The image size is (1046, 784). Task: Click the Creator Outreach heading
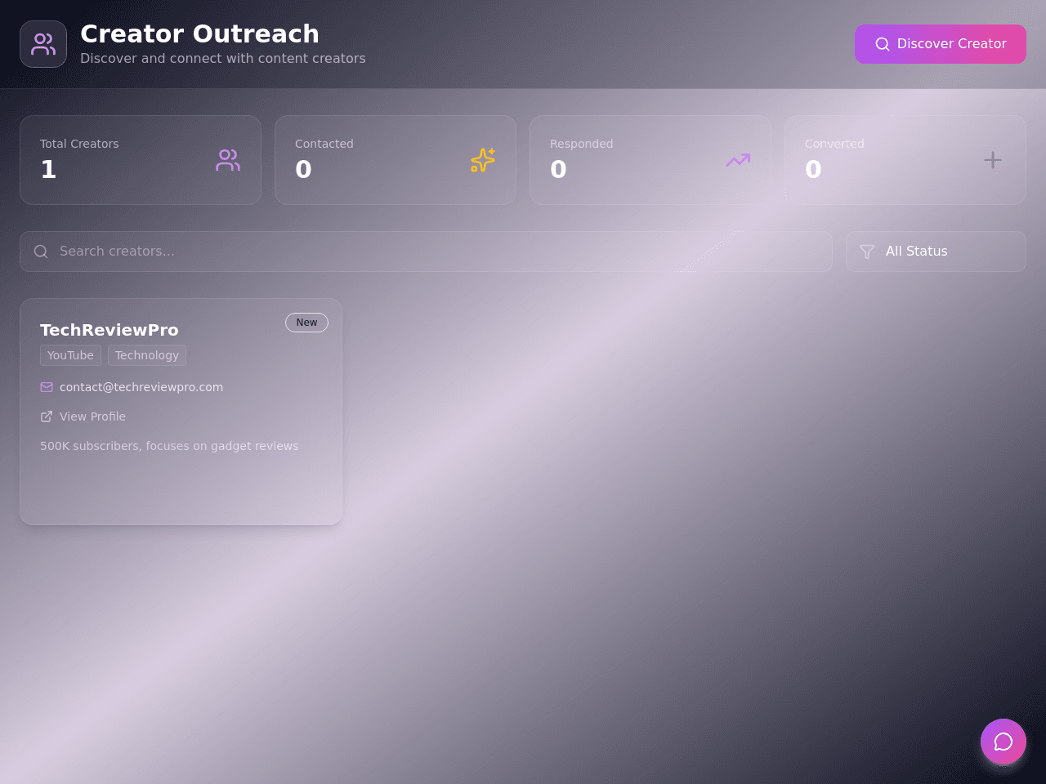199,34
